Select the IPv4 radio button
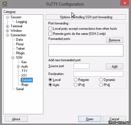The height and width of the screenshot is (125, 131). coord(75,85)
